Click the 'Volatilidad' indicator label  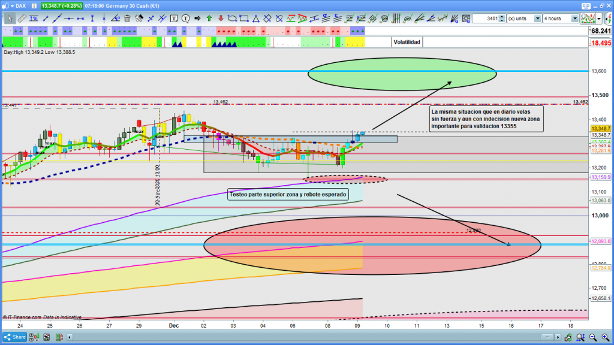click(x=407, y=43)
